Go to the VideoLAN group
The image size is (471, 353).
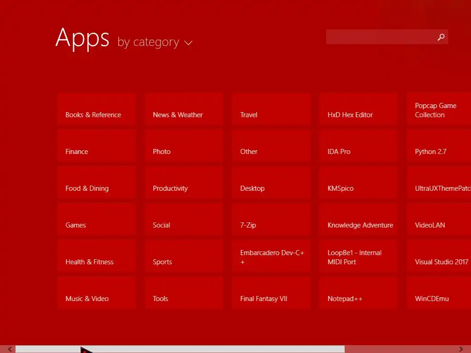[439, 219]
